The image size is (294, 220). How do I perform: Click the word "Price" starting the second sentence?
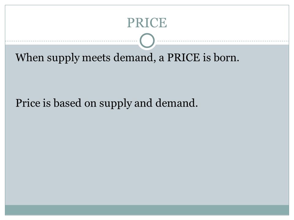pos(28,103)
